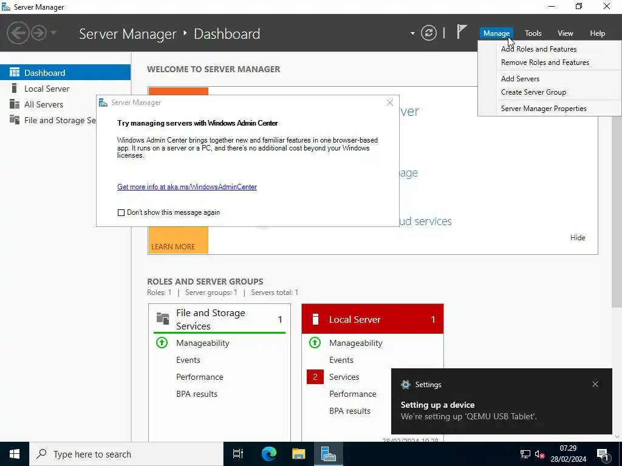The height and width of the screenshot is (466, 622).
Task: Open aka.ms/WindowsAdminCenter info link
Action: coord(187,187)
